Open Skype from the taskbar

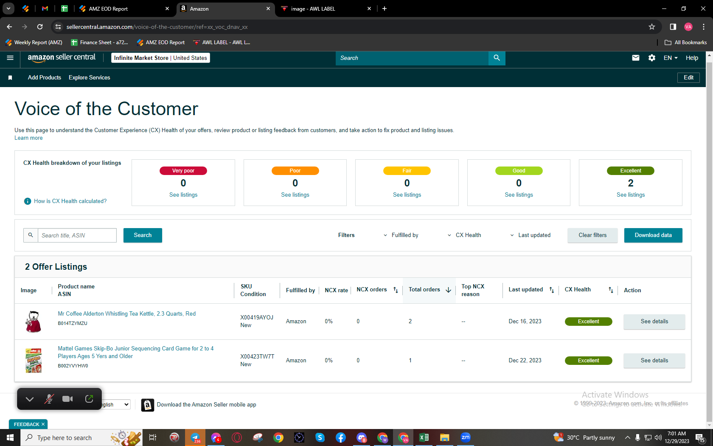[320, 438]
